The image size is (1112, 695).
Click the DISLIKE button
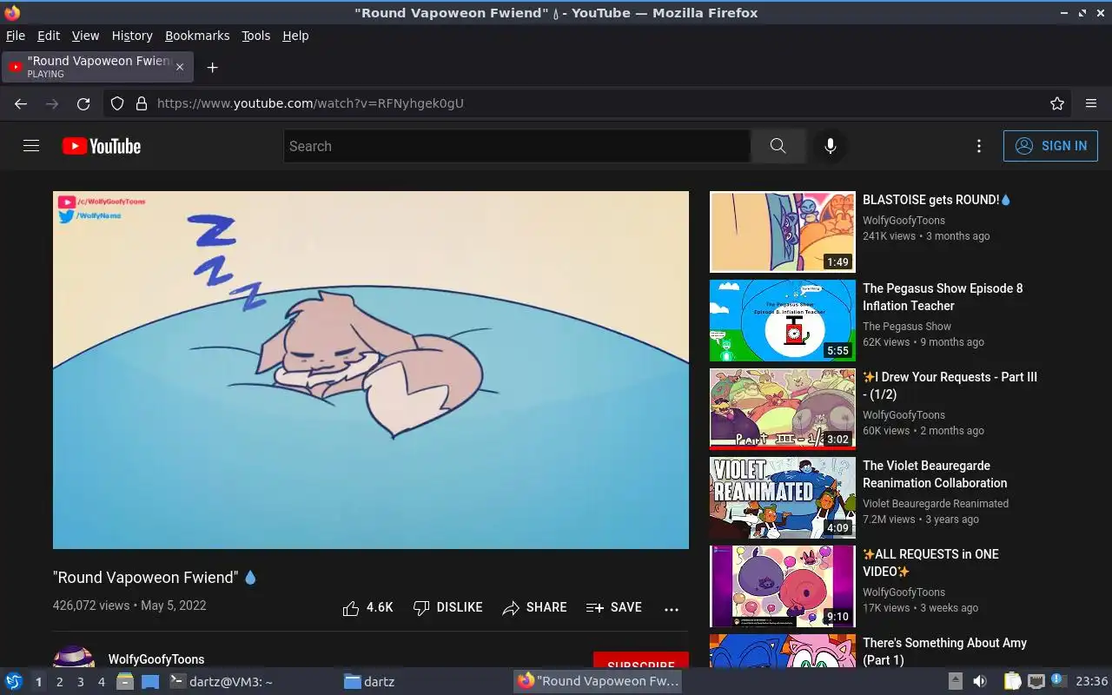448,608
